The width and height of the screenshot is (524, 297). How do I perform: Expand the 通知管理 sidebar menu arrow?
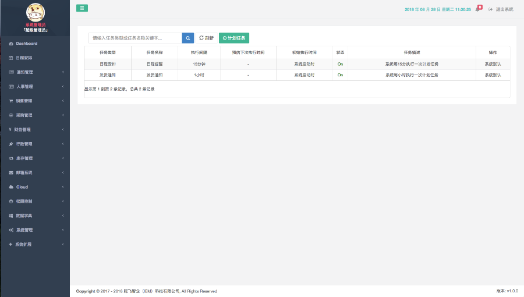tap(63, 72)
